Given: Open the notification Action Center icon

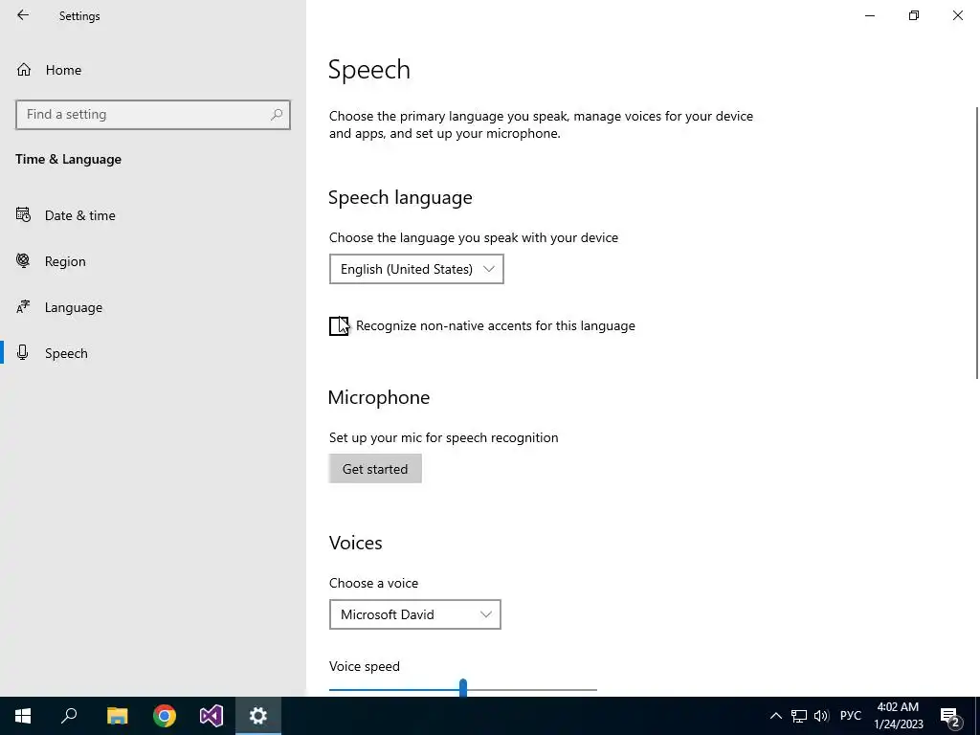Looking at the screenshot, I should [x=950, y=716].
